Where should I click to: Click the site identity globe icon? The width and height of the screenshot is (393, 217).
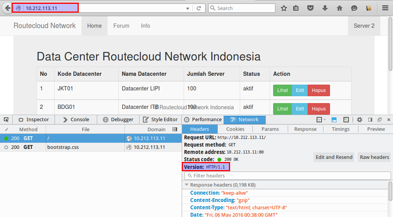pos(18,8)
